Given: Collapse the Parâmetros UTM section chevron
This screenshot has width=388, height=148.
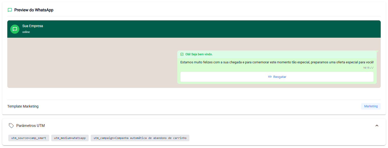Looking at the screenshot, I should click(x=377, y=126).
